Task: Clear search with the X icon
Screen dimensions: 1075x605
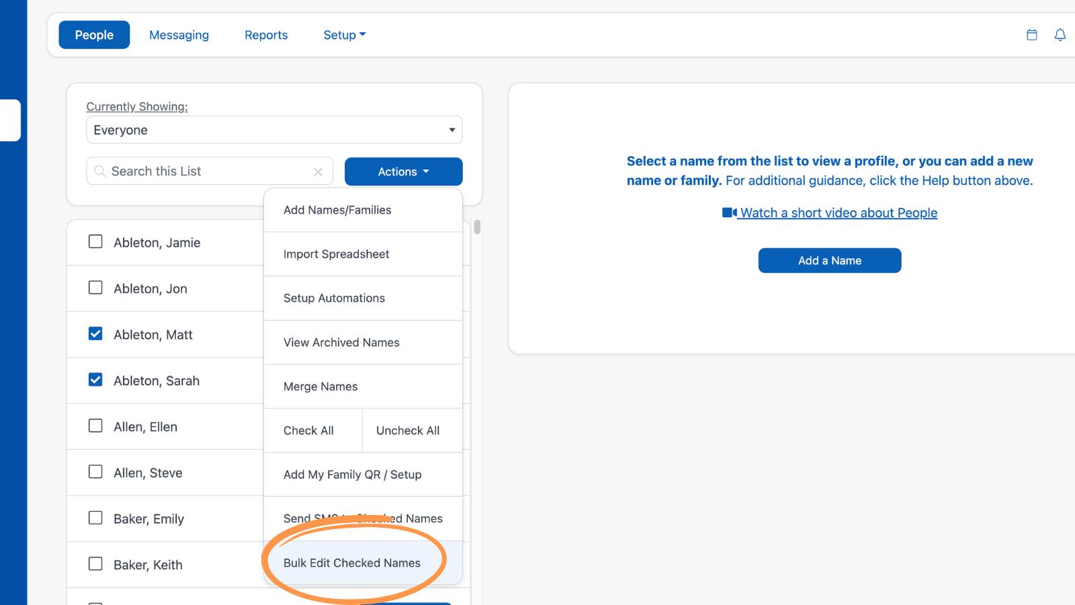Action: pos(318,172)
